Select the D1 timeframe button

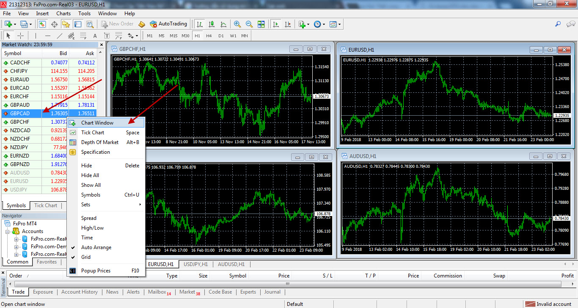coord(221,36)
